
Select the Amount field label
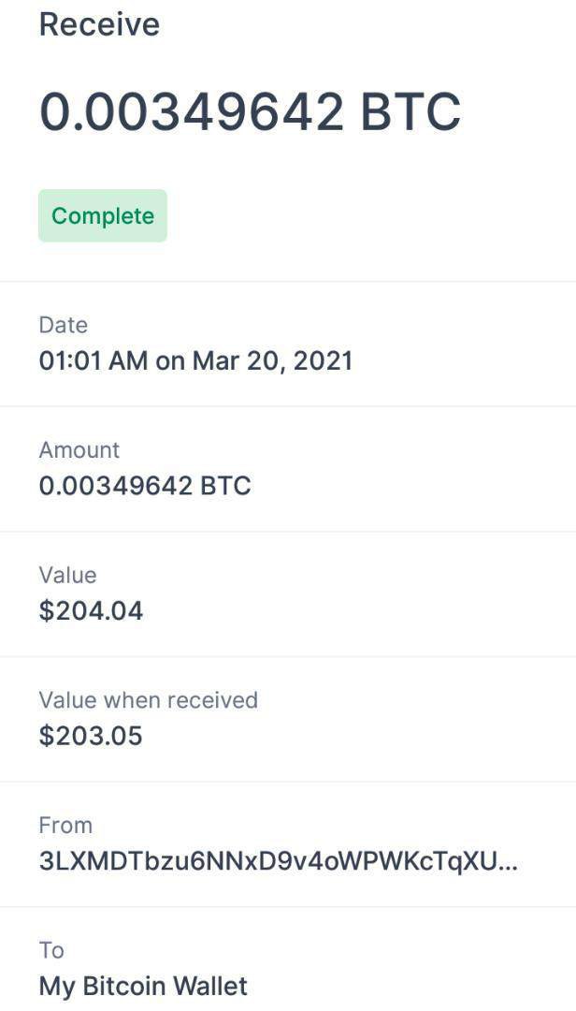(x=79, y=450)
